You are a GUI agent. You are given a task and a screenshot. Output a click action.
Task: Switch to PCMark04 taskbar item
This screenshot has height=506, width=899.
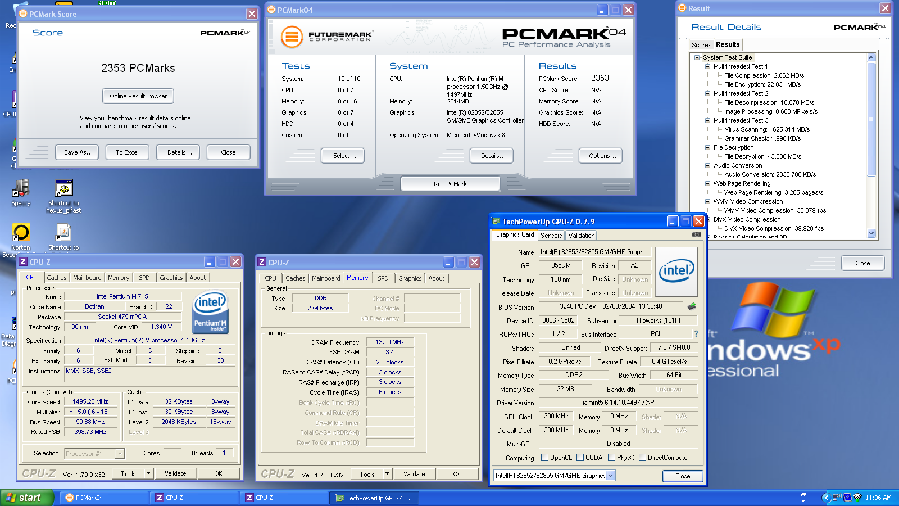[104, 498]
